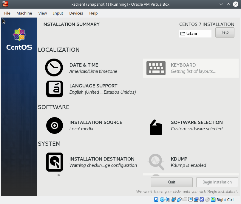The height and width of the screenshot is (204, 241).
Task: Close the VirtualBox window
Action: [236, 4]
